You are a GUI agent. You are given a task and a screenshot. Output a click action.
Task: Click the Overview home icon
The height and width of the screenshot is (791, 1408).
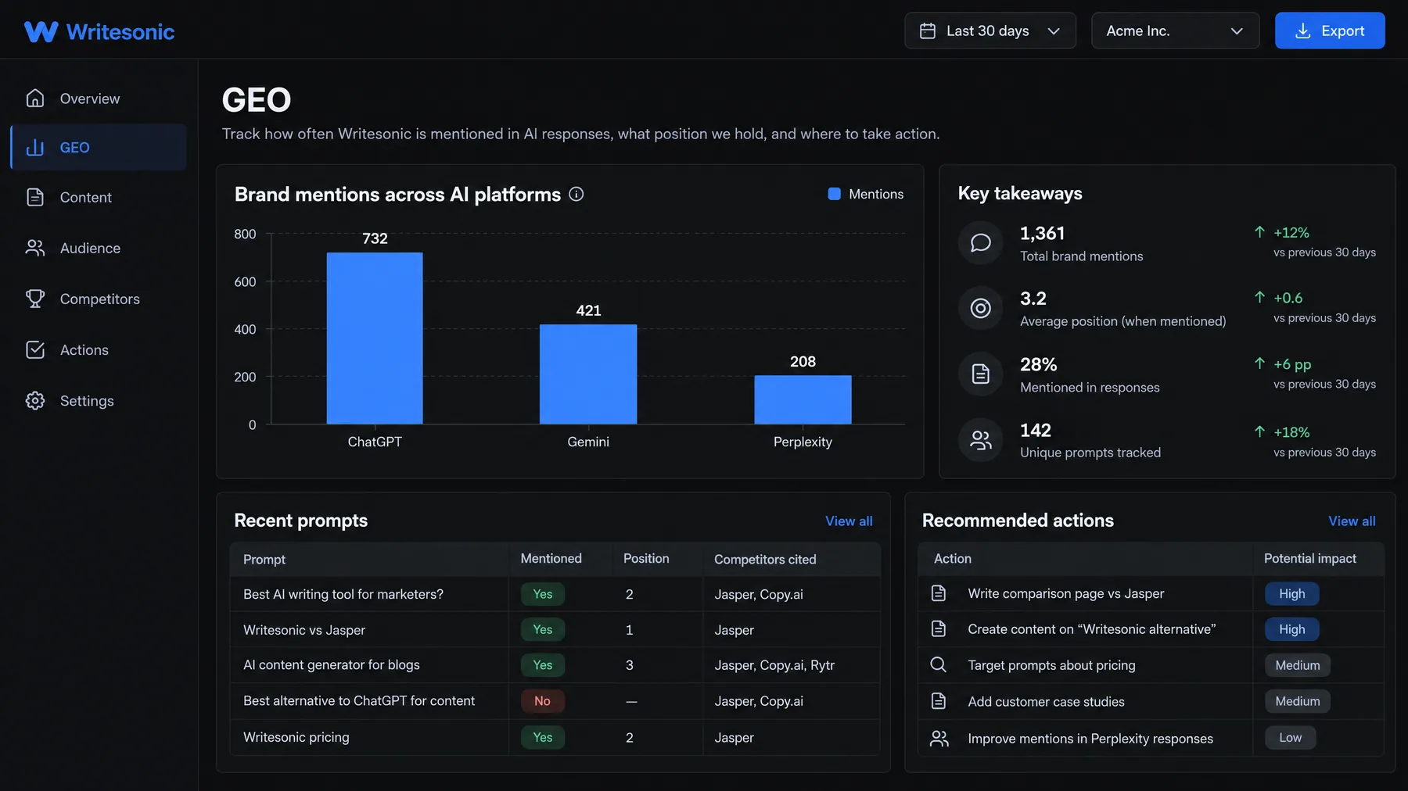[x=35, y=98]
